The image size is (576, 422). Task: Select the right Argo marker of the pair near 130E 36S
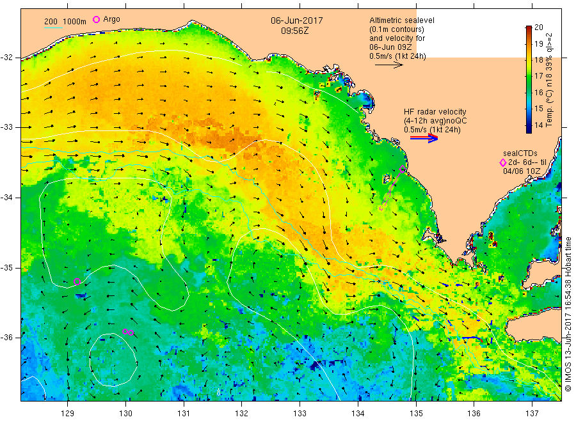(x=131, y=333)
